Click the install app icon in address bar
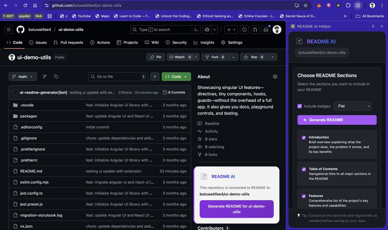Image resolution: width=388 pixels, height=230 pixels. (297, 5)
